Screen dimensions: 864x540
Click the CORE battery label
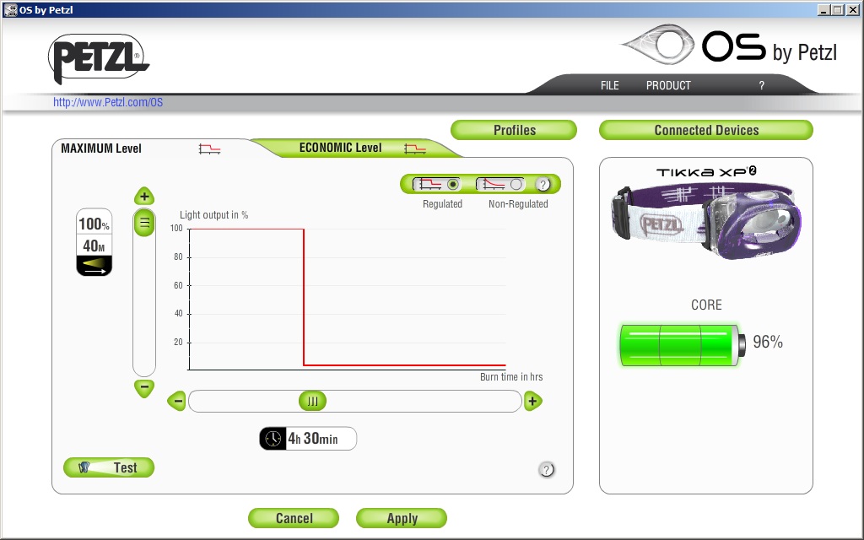[x=706, y=305]
